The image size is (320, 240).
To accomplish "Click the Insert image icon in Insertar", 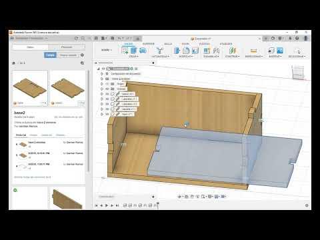I will coord(280,51).
